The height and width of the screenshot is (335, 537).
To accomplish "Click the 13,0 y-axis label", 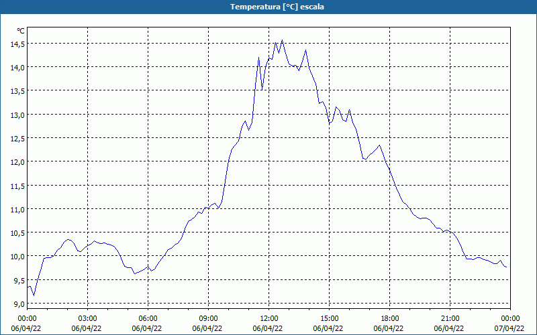I will (x=18, y=115).
